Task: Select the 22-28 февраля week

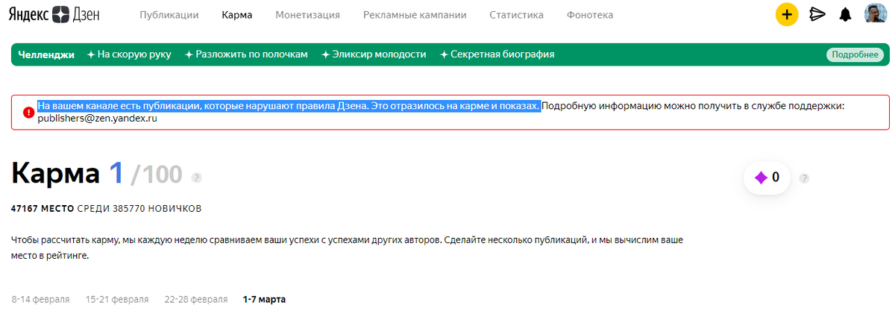Action: (196, 299)
